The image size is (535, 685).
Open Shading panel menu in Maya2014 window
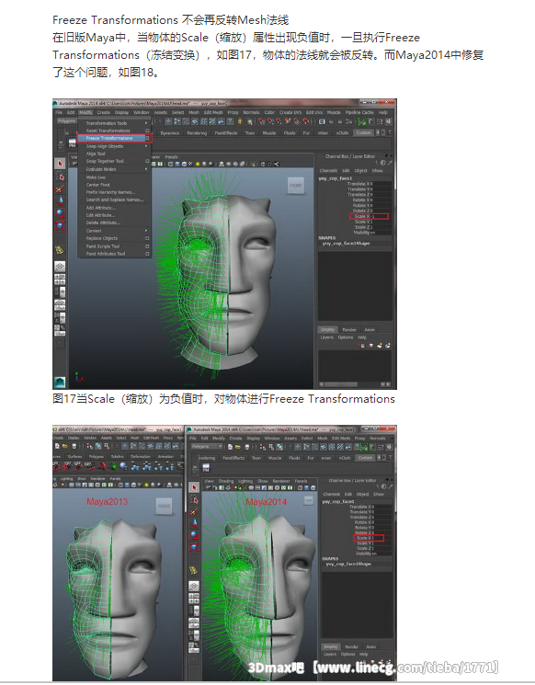(226, 481)
